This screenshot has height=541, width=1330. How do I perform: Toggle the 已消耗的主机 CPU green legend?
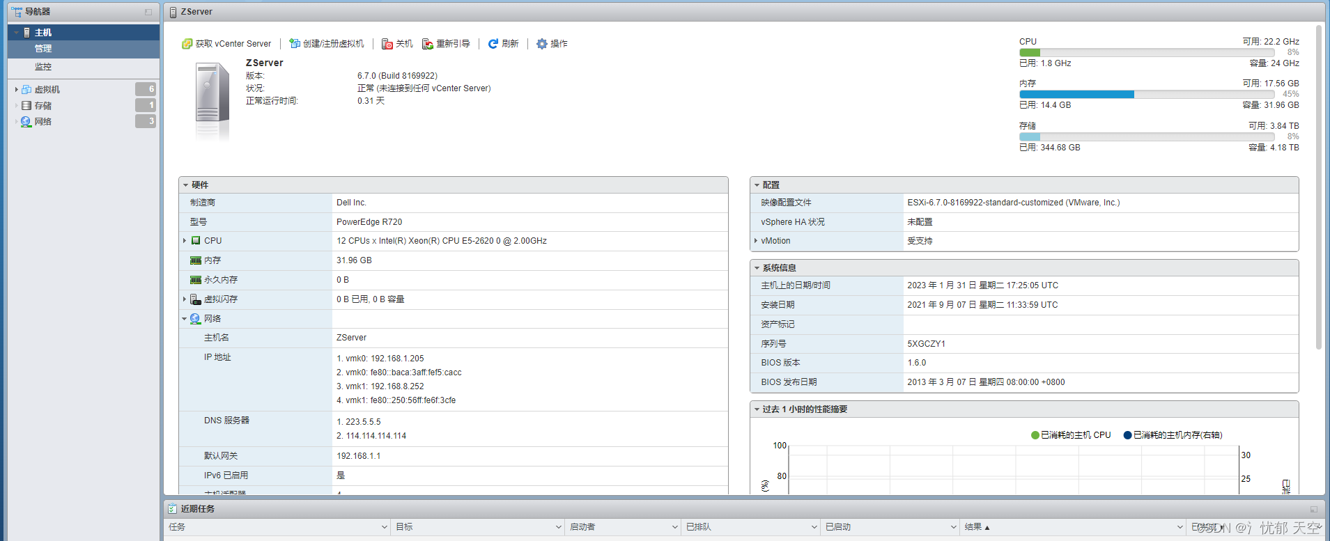[x=1035, y=435]
